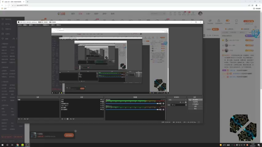Open OBS 场景集合 menu

point(46,25)
